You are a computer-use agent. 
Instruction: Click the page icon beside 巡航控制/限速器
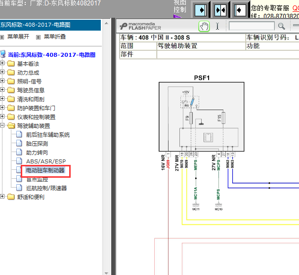pyautogui.click(x=19, y=188)
